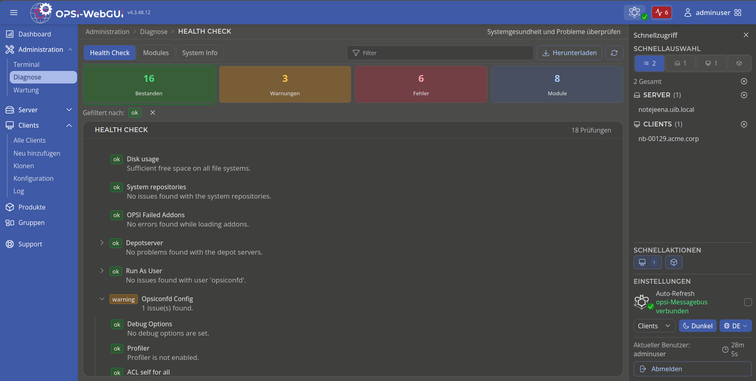Switch to the Health Check tab
The width and height of the screenshot is (756, 381).
110,53
